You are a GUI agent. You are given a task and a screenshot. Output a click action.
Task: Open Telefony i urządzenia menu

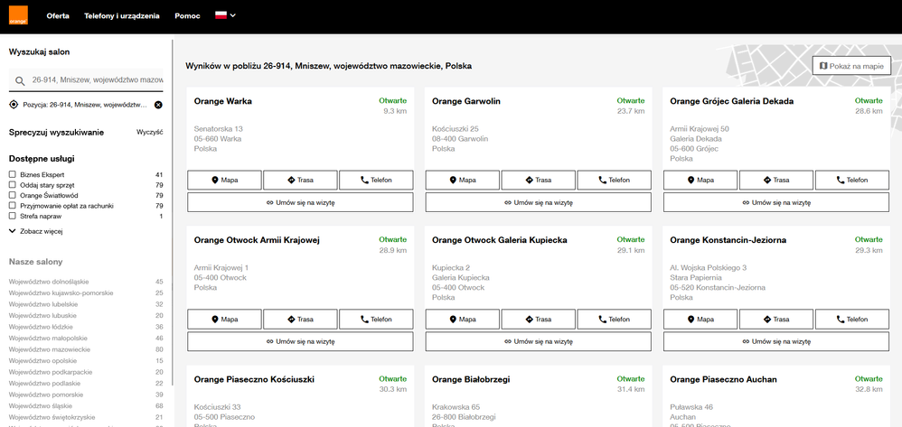coord(122,16)
